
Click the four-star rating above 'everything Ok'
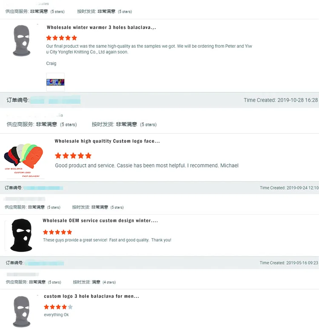(x=58, y=307)
